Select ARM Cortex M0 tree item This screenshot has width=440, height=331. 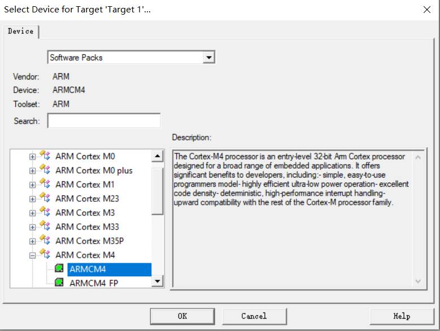(x=85, y=156)
